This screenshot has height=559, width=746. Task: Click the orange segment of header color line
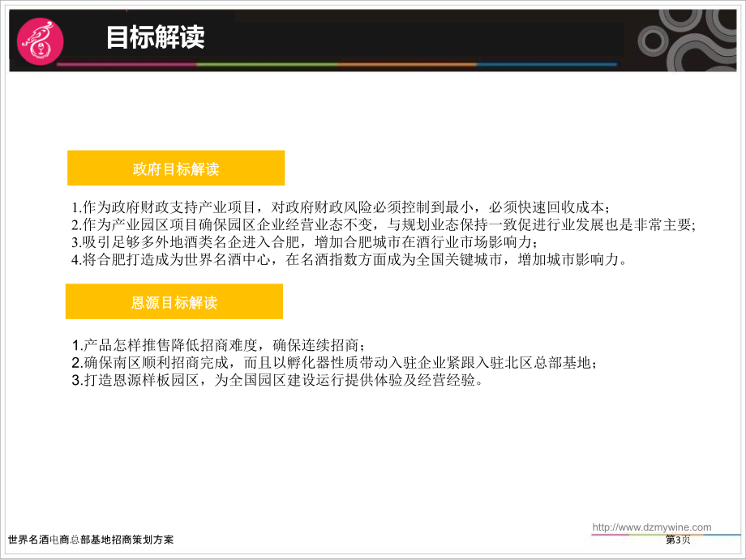pos(407,64)
